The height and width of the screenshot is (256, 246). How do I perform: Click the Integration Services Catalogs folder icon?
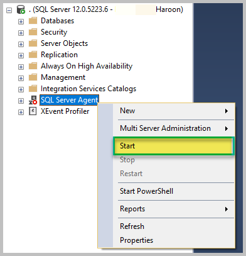pos(33,89)
